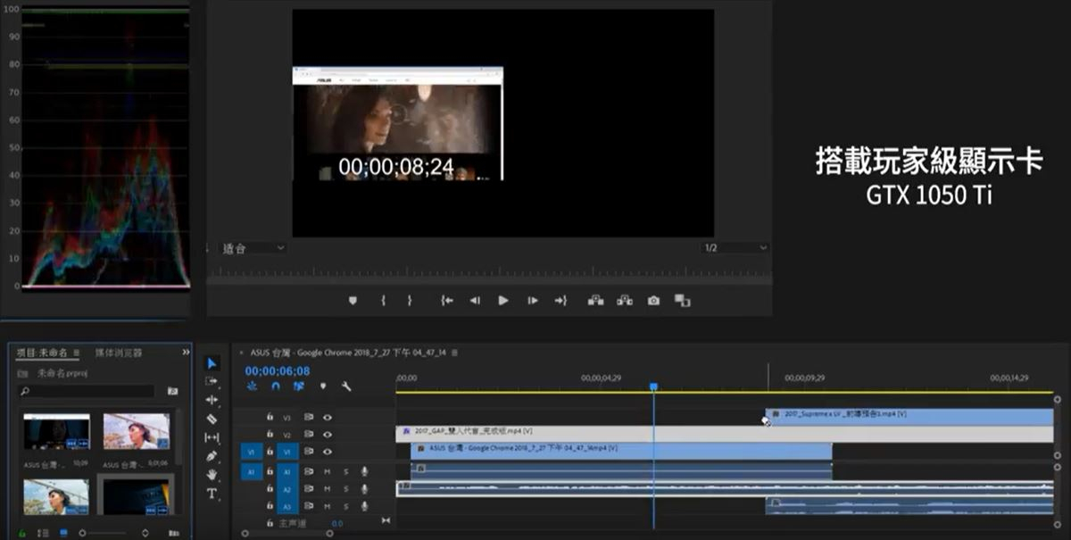
Task: Mute audio track A1
Action: tap(328, 471)
